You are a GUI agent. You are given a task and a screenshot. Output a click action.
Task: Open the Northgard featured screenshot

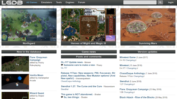[29, 25]
